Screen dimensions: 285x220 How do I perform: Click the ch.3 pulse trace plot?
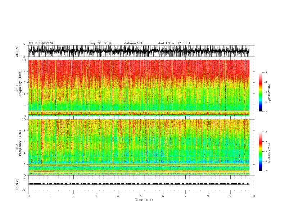click(139, 184)
